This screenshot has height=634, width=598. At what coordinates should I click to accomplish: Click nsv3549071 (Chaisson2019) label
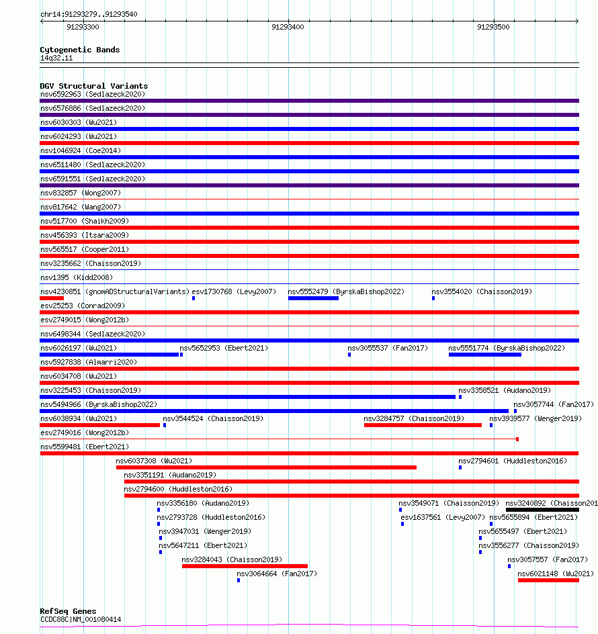(x=449, y=504)
